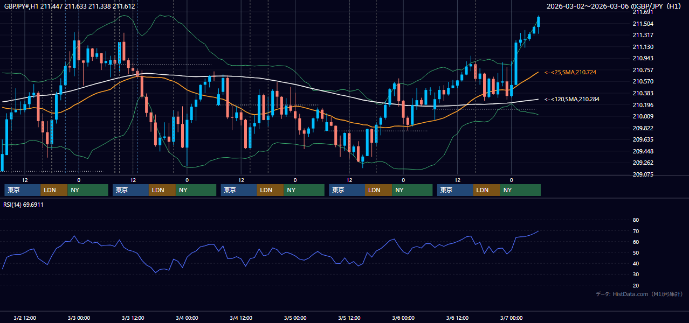Click RSI scale level 70
This screenshot has width=689, height=323.
click(636, 231)
